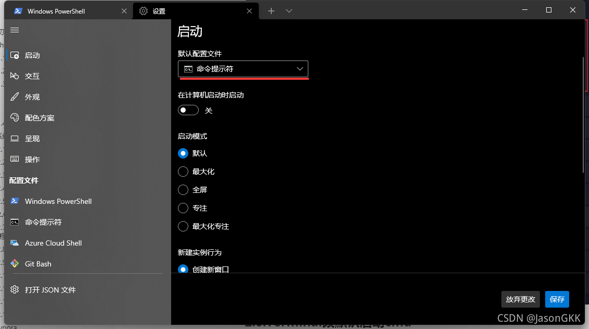The width and height of the screenshot is (589, 329).
Task: Select the 最大化专注 launch mode radio button
Action: (183, 226)
